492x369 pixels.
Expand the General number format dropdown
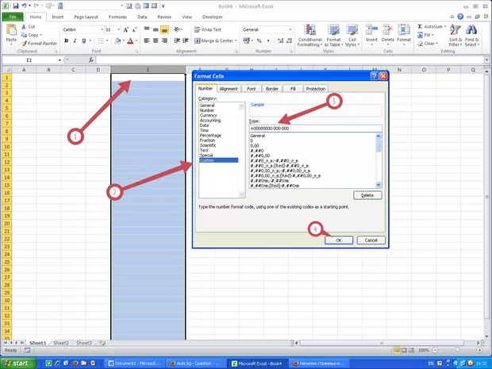(x=291, y=29)
